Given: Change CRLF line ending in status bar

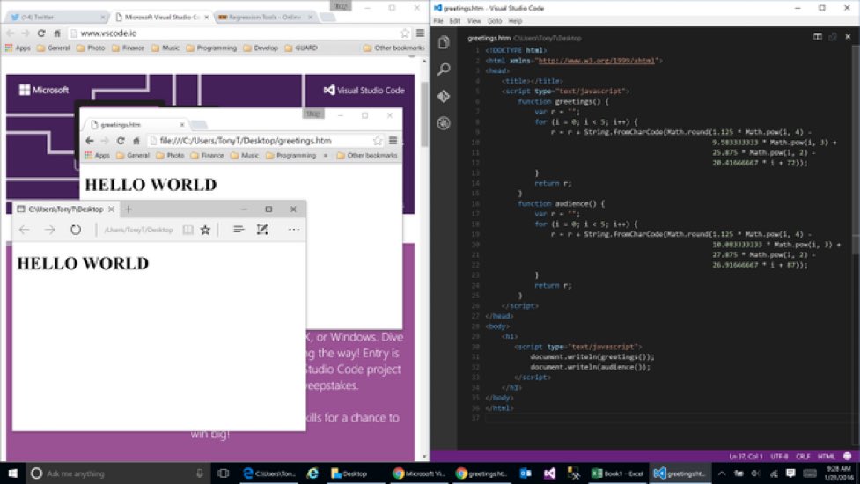Looking at the screenshot, I should pyautogui.click(x=803, y=456).
